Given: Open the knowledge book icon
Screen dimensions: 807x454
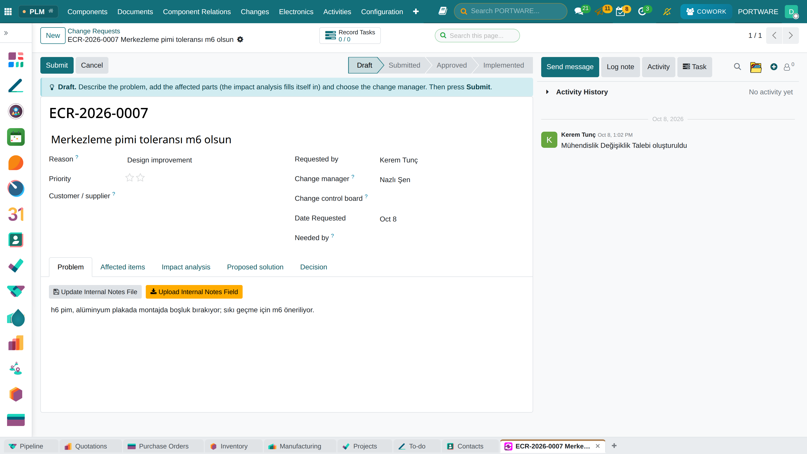Looking at the screenshot, I should [x=443, y=11].
